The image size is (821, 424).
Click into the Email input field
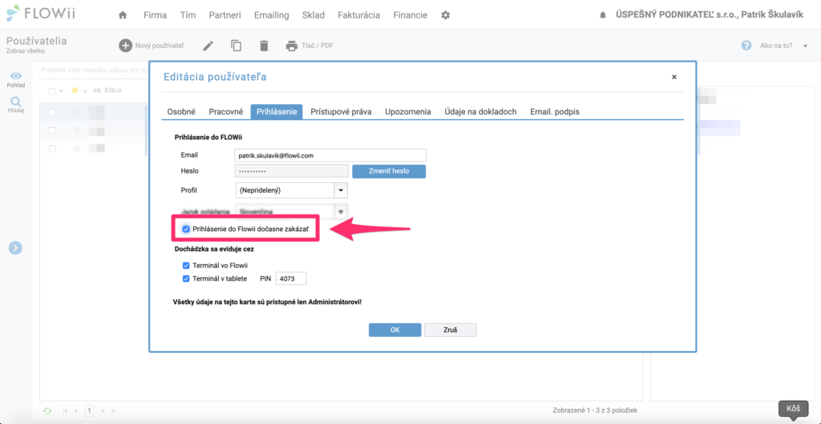click(331, 155)
